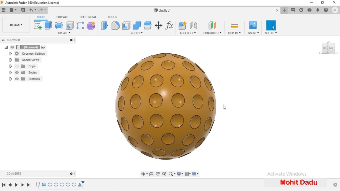
Task: Click the ViewCube in the corner
Action: [x=328, y=48]
